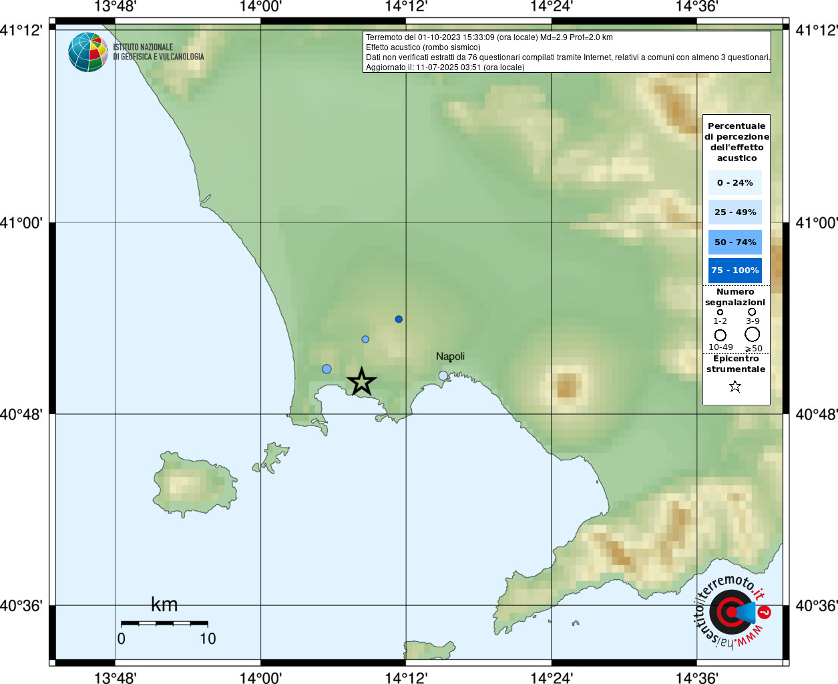
Task: Click the Percentuale di percezione legend title
Action: (x=737, y=142)
